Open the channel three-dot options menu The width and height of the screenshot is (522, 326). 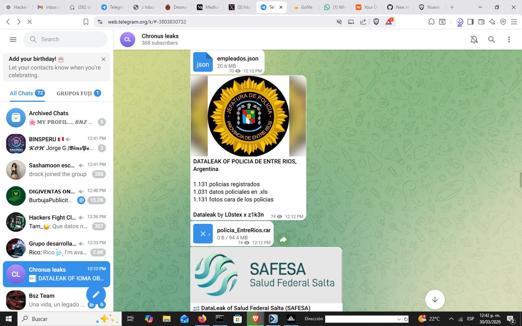click(x=509, y=40)
